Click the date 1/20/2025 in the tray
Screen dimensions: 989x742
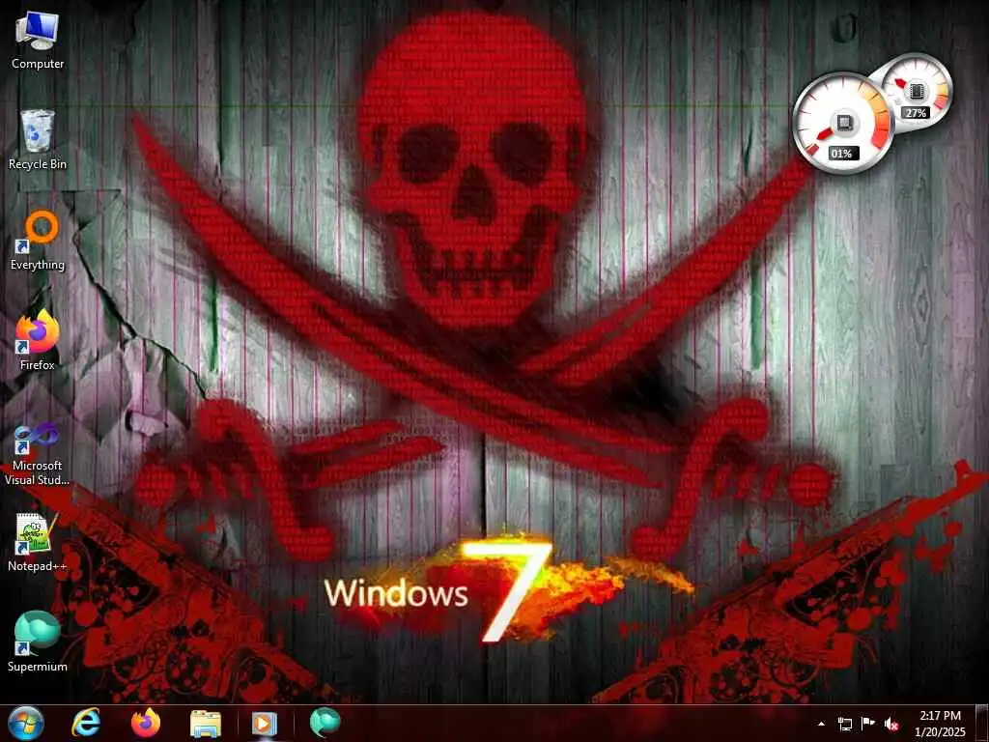pos(940,732)
